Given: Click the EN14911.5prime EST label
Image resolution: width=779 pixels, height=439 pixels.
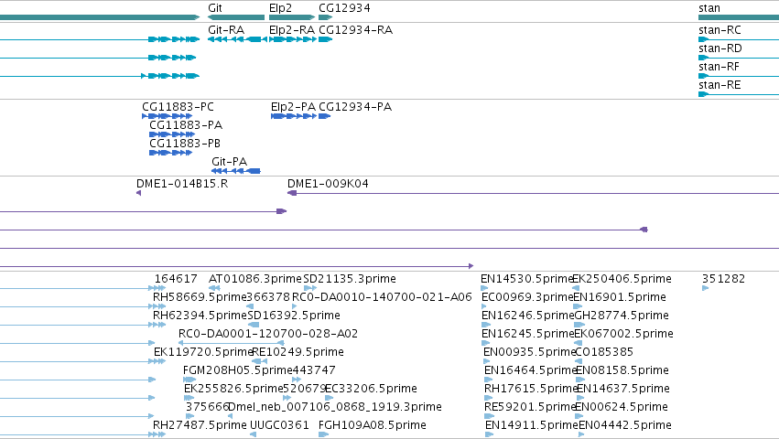Looking at the screenshot, I should [531, 426].
